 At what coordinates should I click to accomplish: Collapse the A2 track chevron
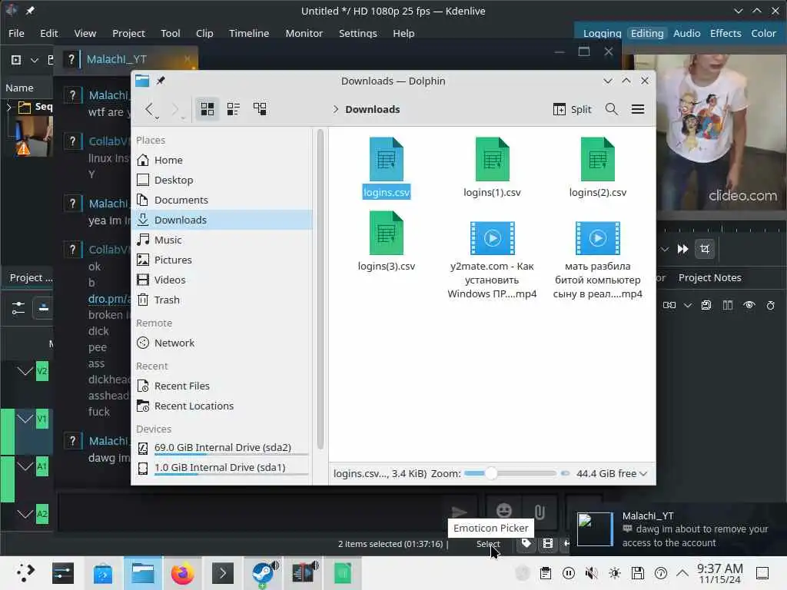25,514
